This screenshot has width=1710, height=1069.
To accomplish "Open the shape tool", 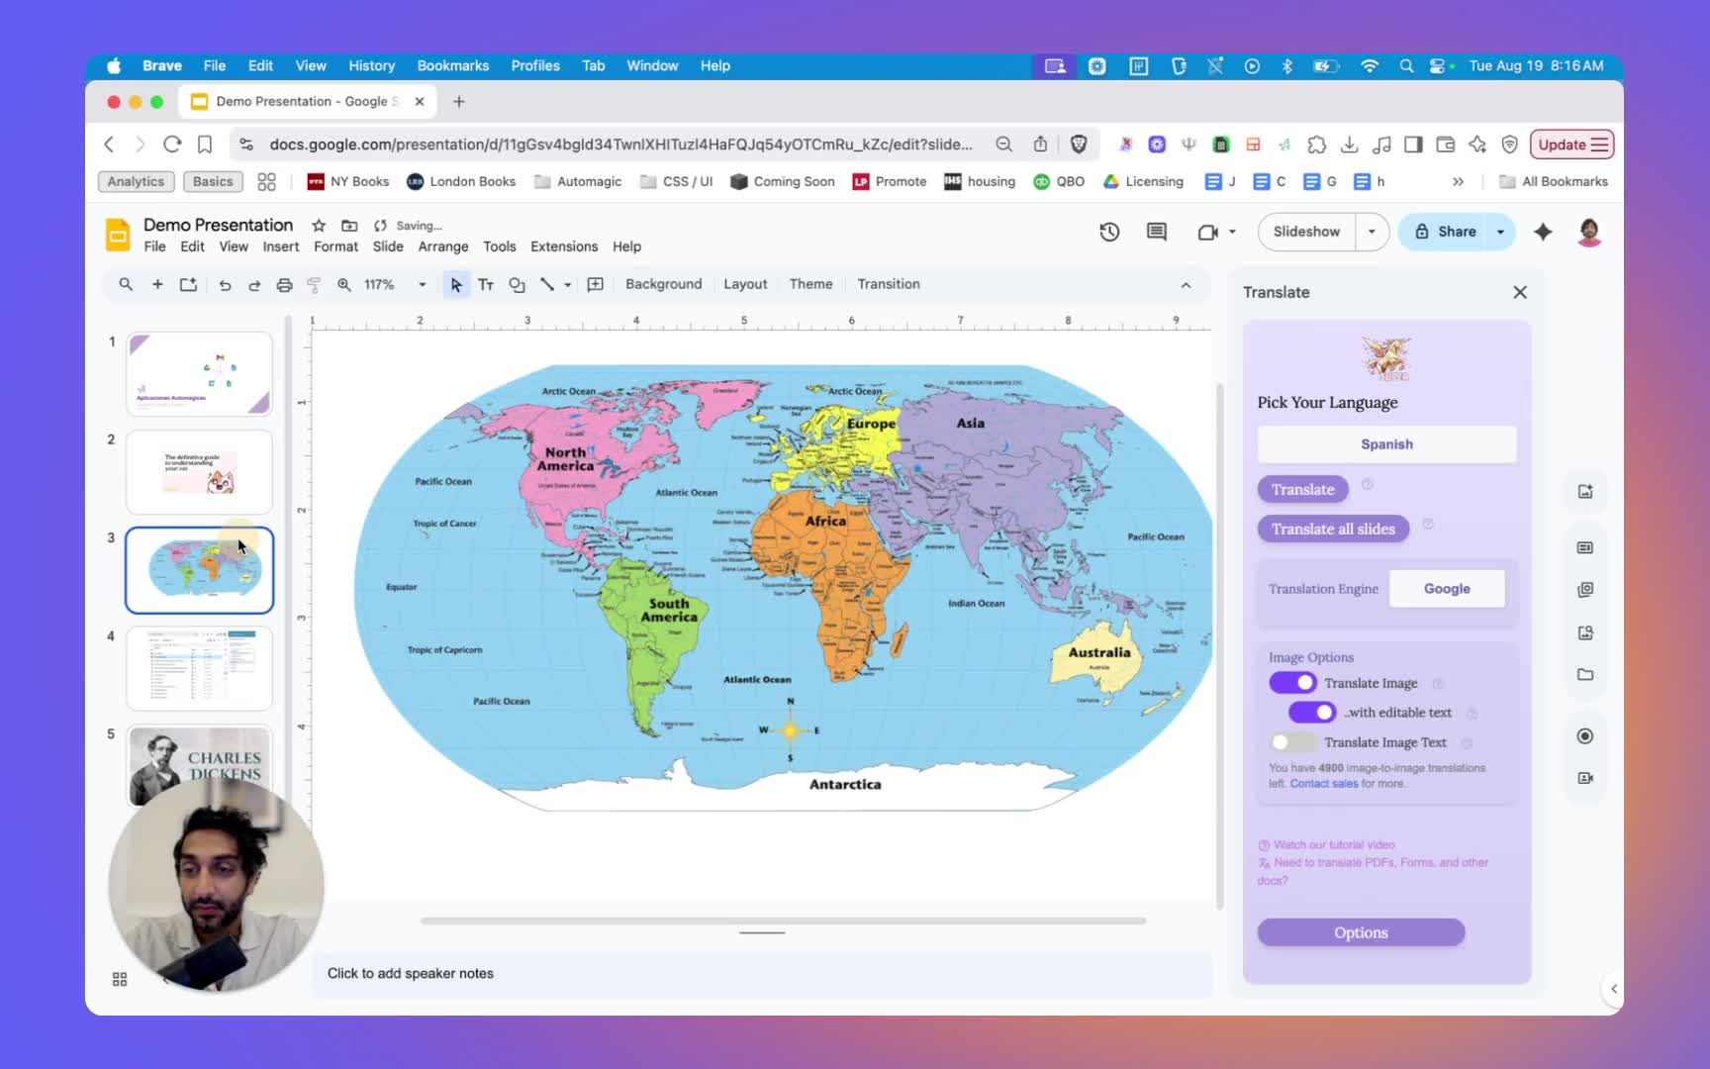I will pos(517,285).
